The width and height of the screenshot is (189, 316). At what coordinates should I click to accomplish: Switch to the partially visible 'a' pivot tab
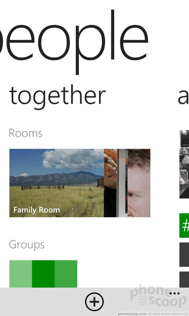[183, 97]
